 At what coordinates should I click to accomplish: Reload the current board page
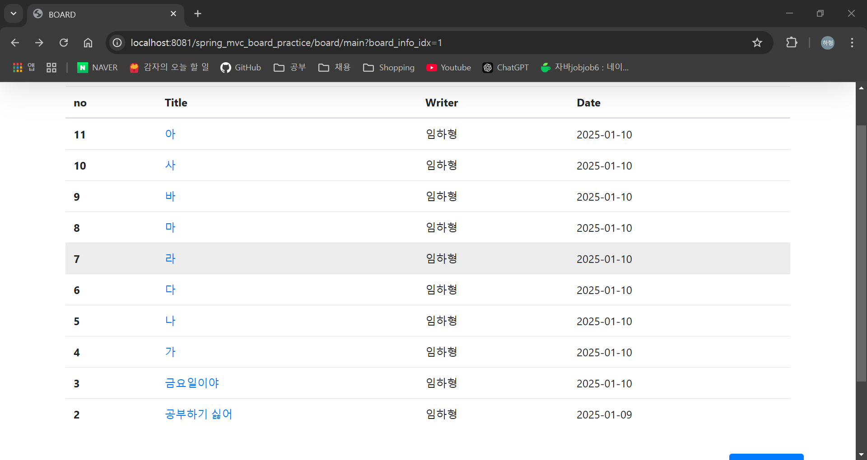pos(64,42)
